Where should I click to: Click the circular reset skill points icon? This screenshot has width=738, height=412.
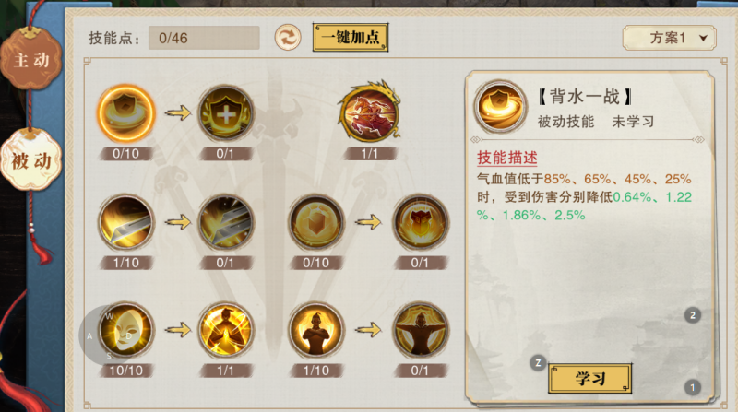pos(288,37)
